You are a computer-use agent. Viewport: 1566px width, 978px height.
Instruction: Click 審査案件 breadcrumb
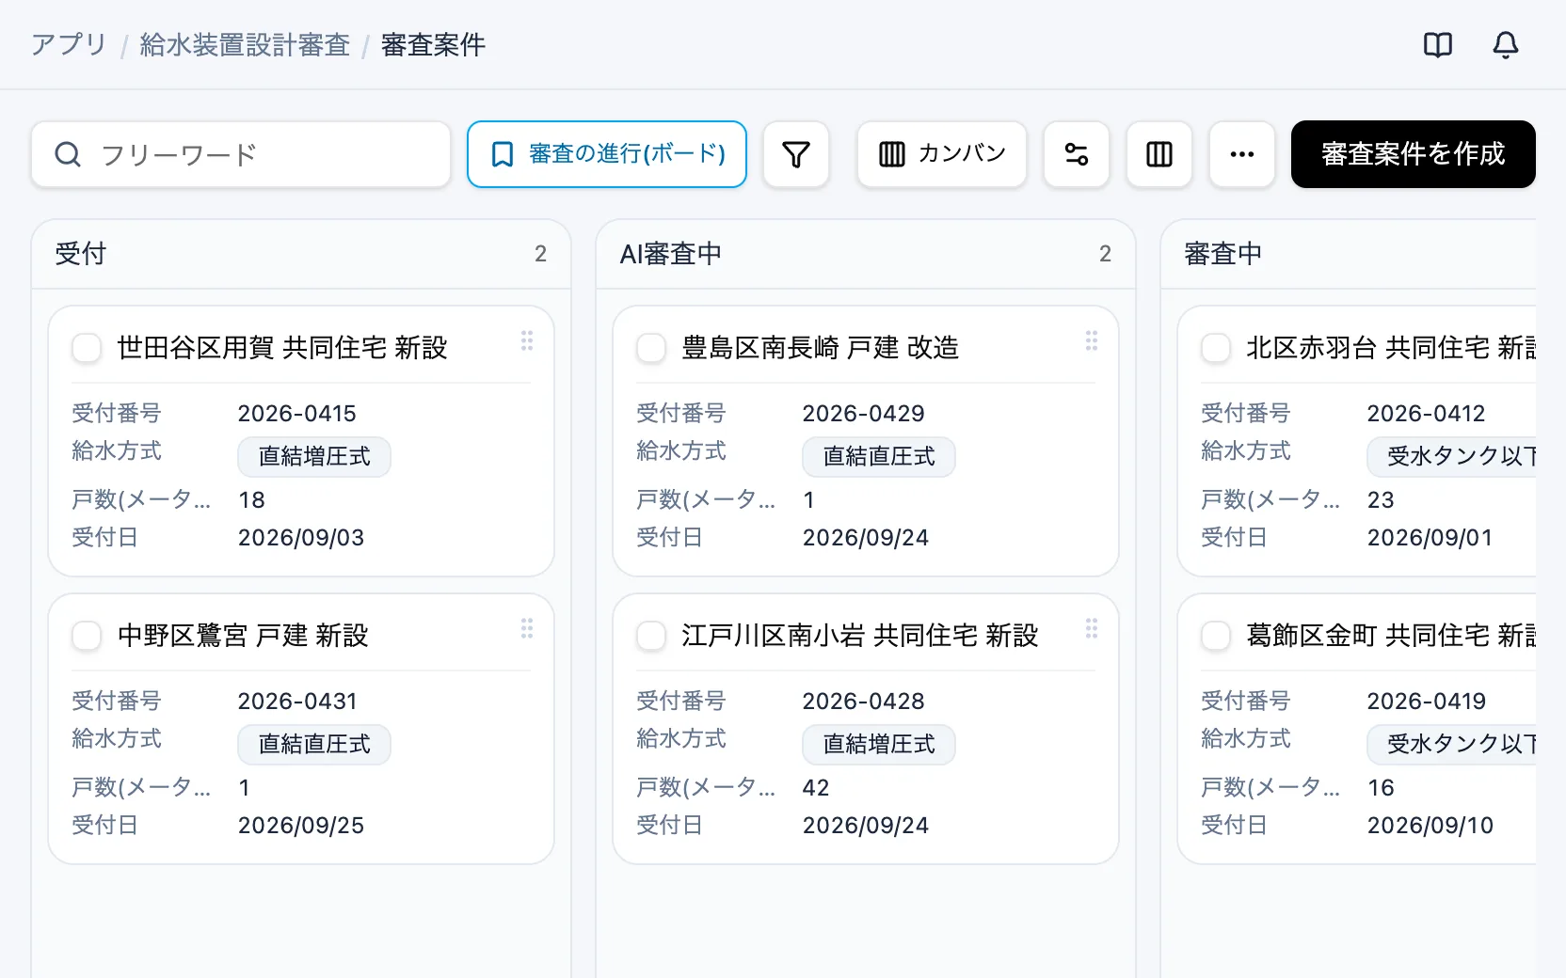click(433, 44)
